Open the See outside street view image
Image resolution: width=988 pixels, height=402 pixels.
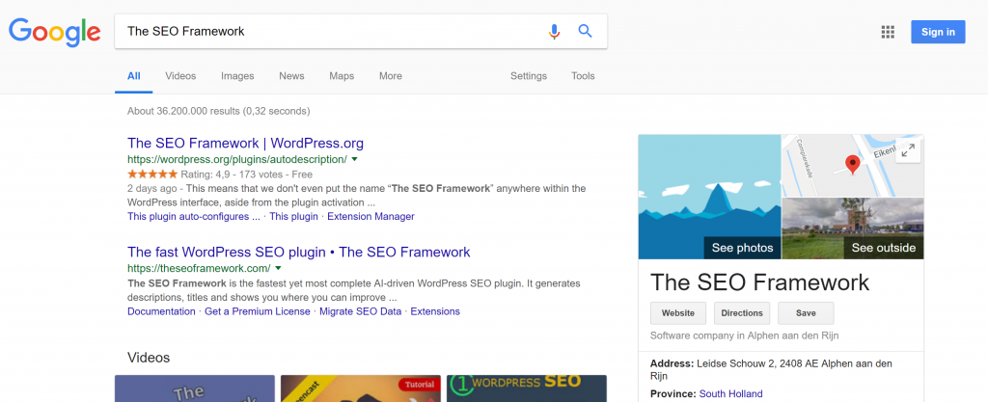tap(853, 228)
